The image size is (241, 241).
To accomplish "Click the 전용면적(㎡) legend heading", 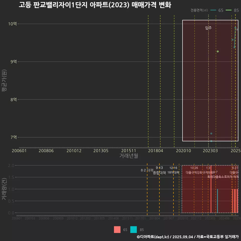I will point(199,10).
